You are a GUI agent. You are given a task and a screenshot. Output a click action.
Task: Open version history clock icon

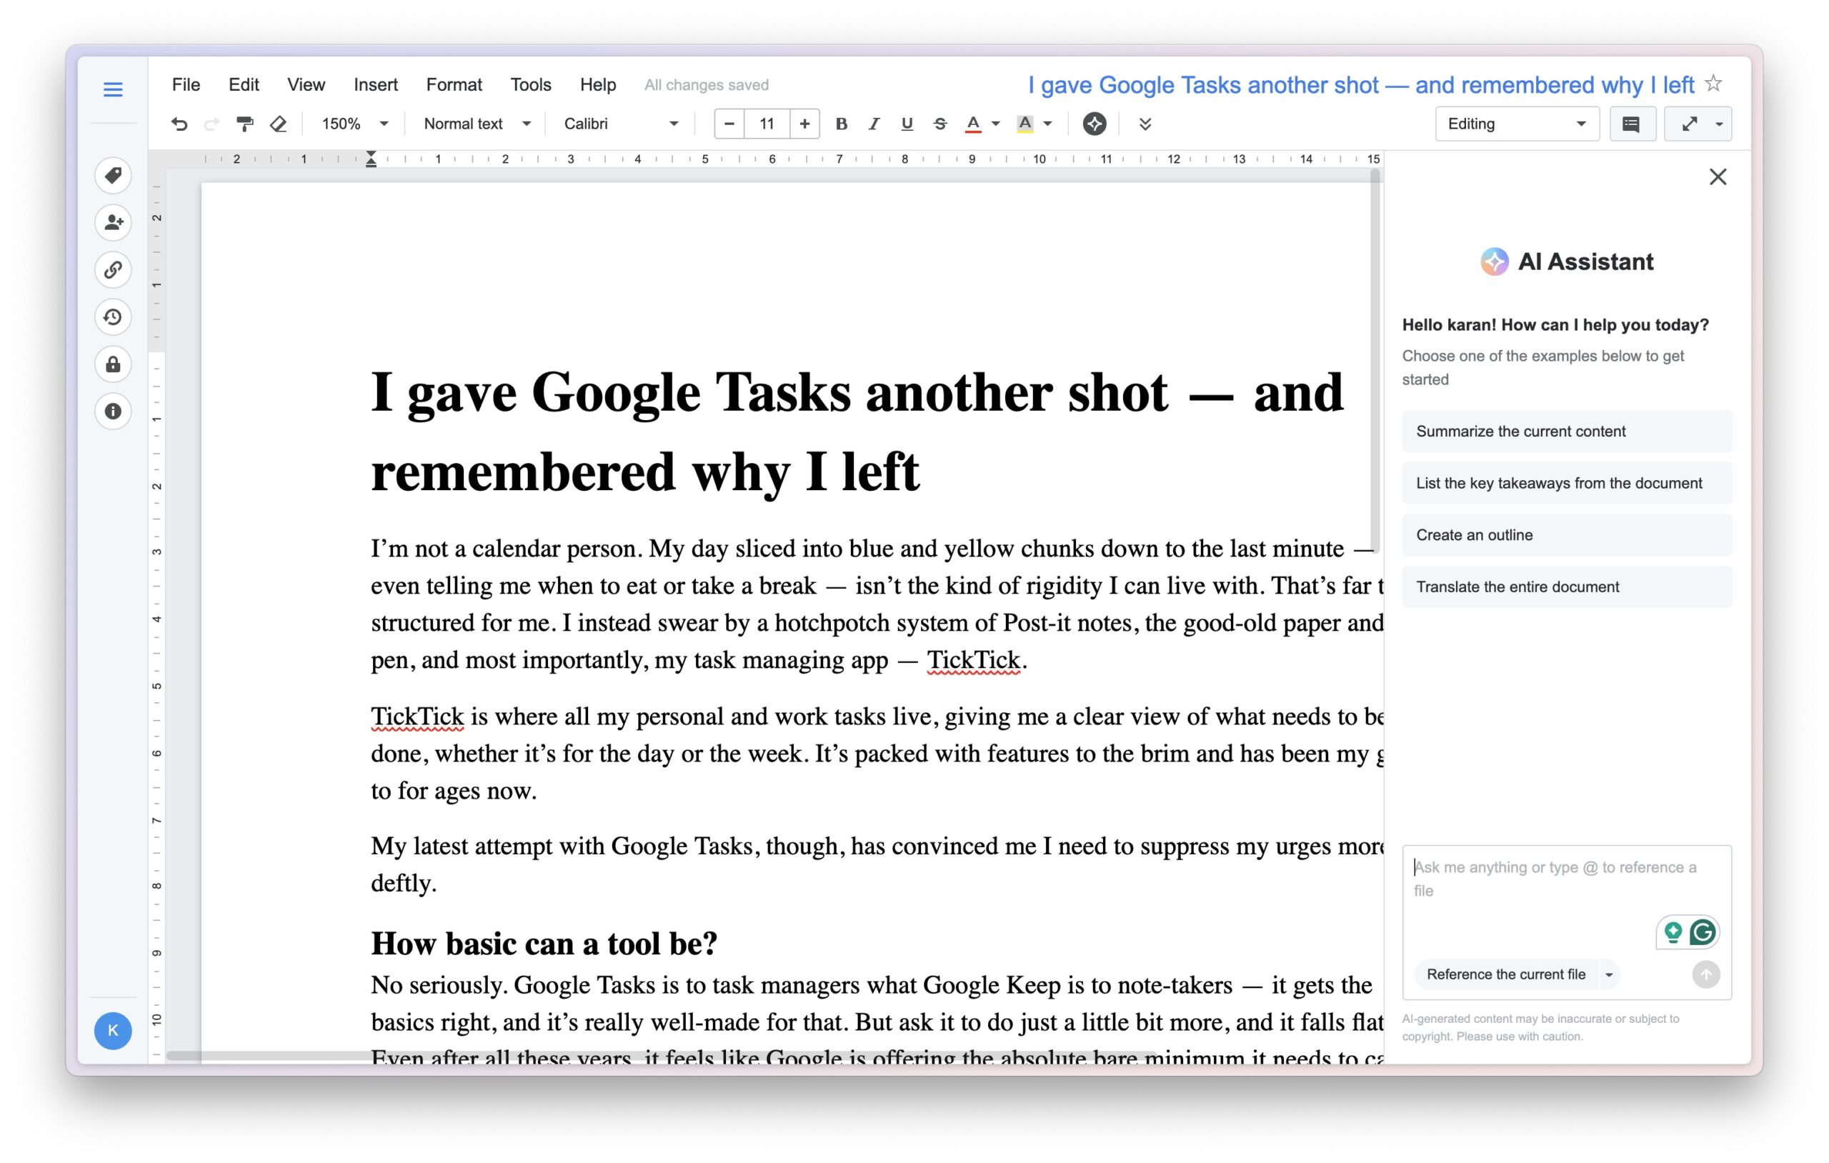(113, 316)
